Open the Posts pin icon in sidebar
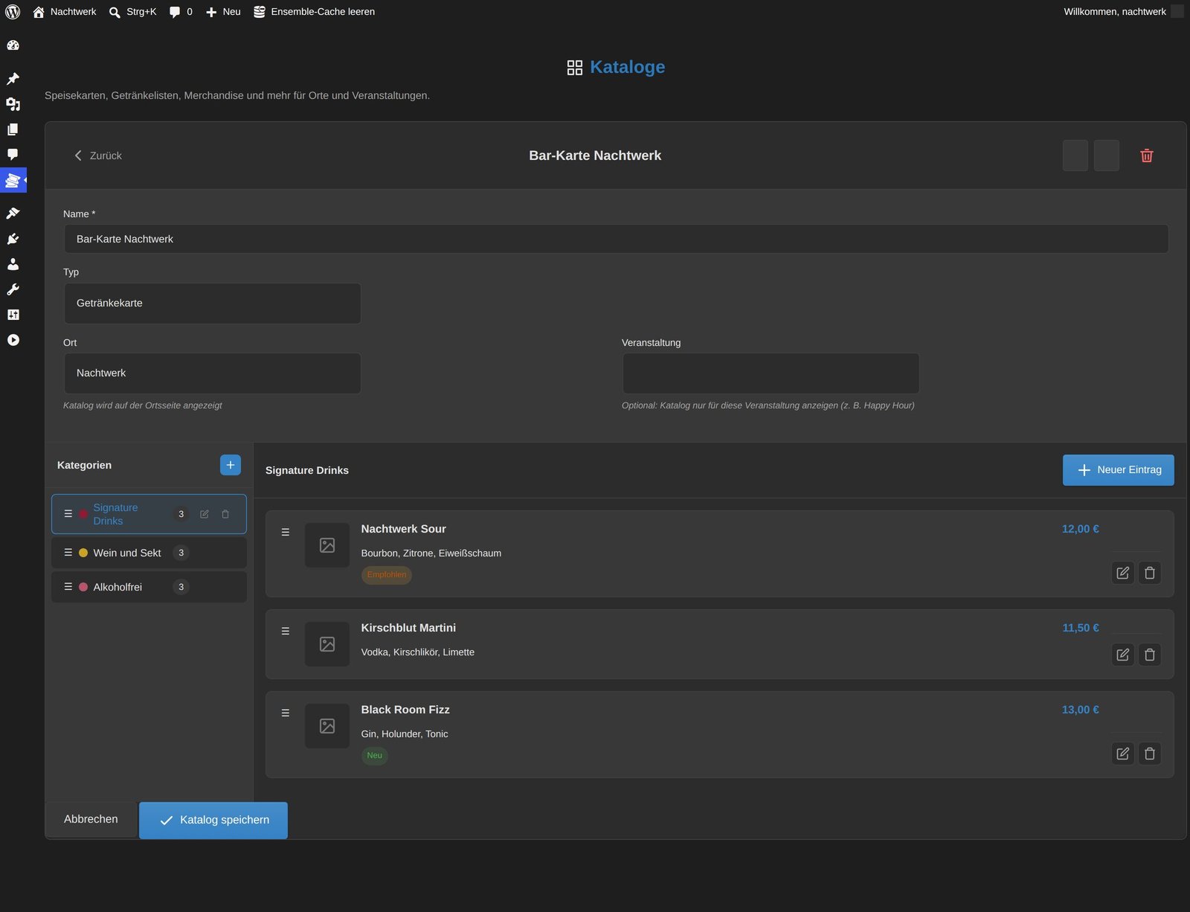The height and width of the screenshot is (912, 1190). (x=13, y=79)
